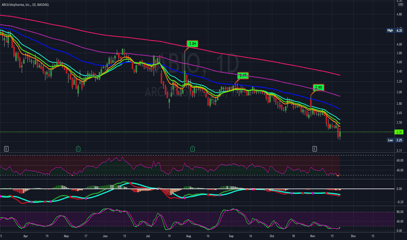Click the 3.40 price axis value
Viewport: 407px width, 240px height.
[x=399, y=72]
